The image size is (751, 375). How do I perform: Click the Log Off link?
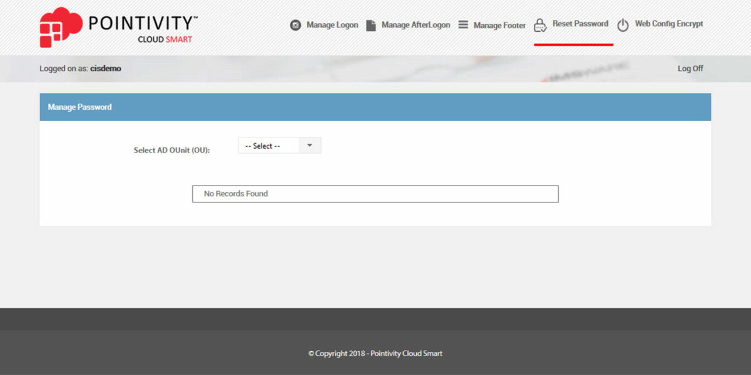click(x=690, y=68)
